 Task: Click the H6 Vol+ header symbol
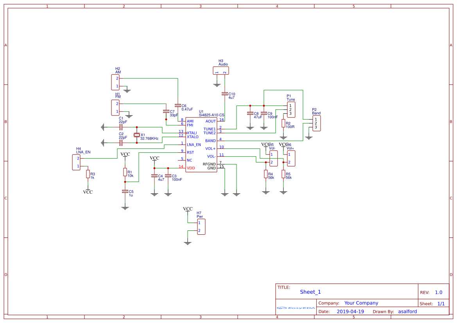click(291, 159)
